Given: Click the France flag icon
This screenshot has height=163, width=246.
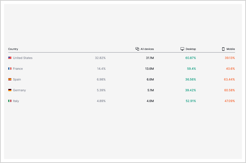Looking at the screenshot, I should [10, 69].
